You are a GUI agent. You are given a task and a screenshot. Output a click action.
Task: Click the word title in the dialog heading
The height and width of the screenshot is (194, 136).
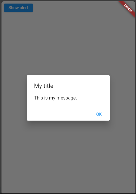48,86
